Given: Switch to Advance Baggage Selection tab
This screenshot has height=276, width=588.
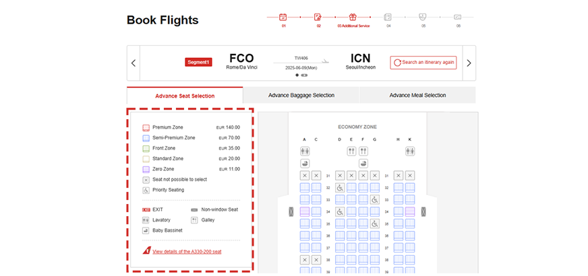Looking at the screenshot, I should click(301, 95).
